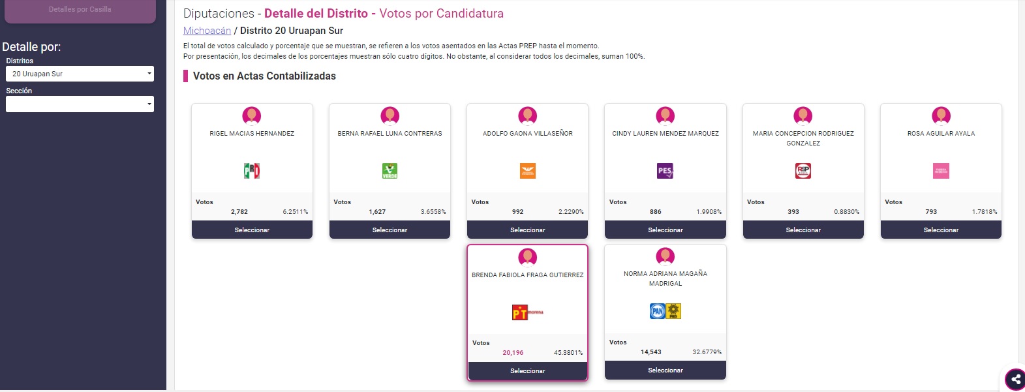Click the PAN PRD coalition logo
The image size is (1025, 392).
click(x=665, y=311)
